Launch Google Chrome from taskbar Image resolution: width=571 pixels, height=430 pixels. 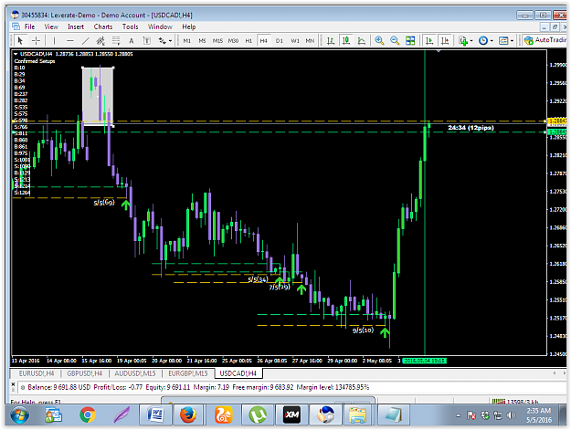(x=88, y=415)
